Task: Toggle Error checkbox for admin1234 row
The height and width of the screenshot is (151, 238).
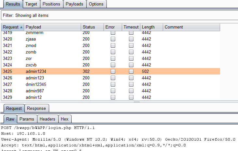Action: coord(113,71)
